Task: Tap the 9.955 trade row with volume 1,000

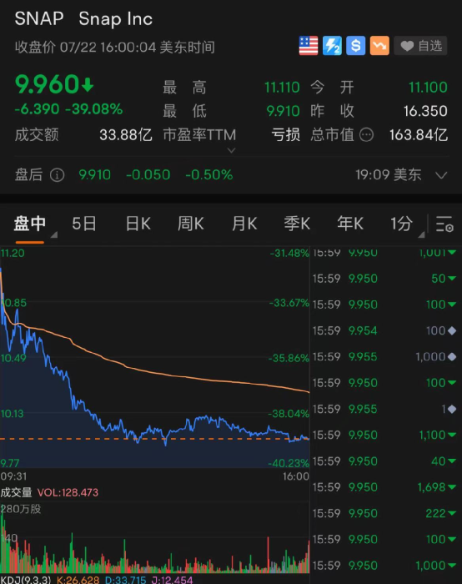Action: pos(385,357)
